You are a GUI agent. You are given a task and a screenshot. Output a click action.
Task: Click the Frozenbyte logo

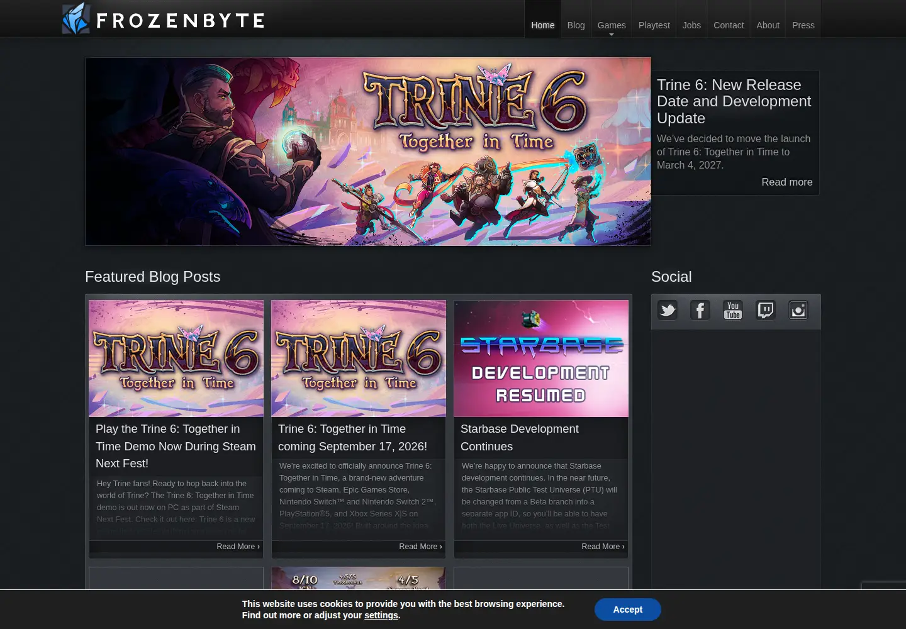[163, 19]
